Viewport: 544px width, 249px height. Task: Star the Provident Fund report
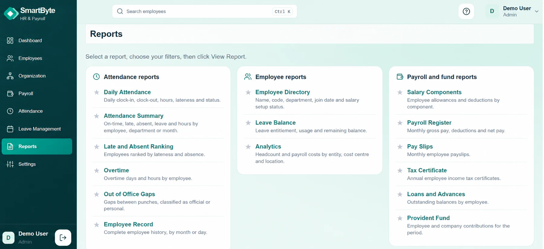click(400, 218)
